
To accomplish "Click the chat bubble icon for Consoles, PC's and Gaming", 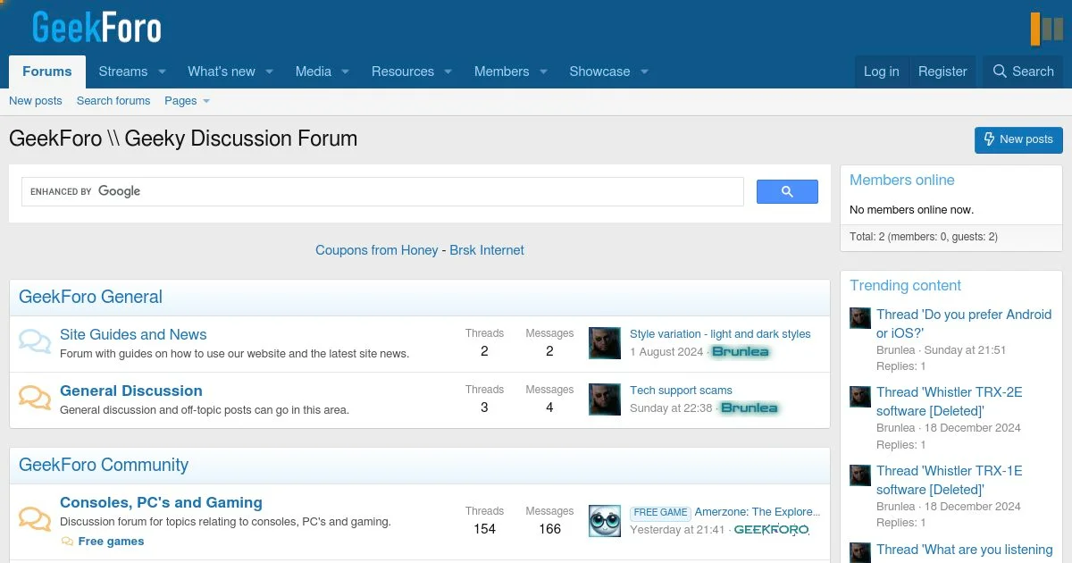I will [35, 519].
